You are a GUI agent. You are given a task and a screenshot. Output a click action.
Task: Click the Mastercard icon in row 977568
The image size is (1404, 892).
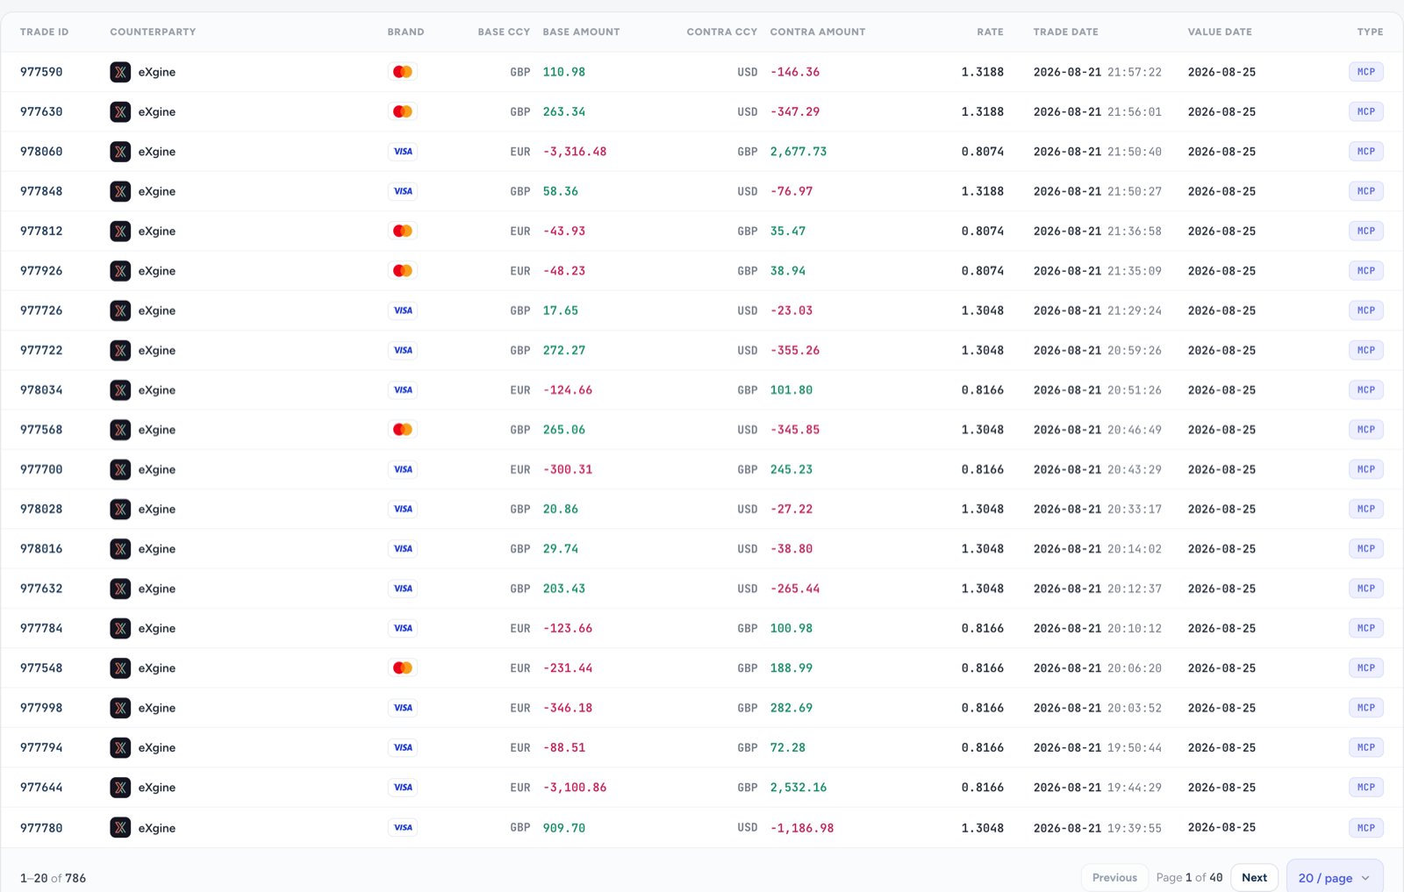click(403, 430)
